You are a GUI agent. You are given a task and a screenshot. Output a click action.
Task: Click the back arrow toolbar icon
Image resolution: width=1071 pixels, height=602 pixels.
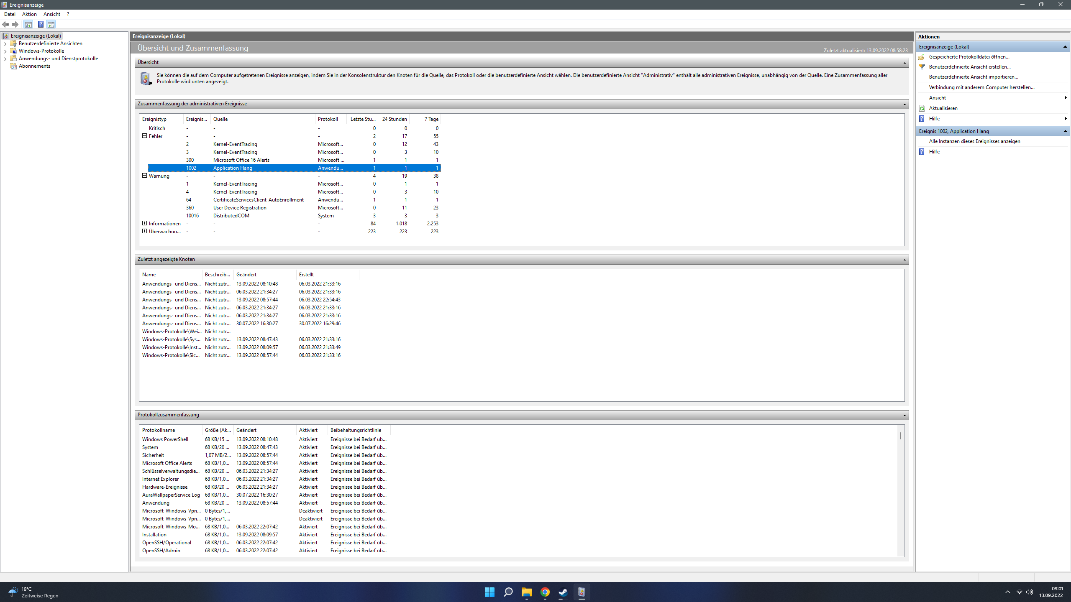[x=5, y=24]
